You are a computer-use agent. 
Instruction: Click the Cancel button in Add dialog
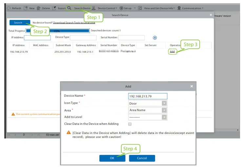click(x=142, y=158)
